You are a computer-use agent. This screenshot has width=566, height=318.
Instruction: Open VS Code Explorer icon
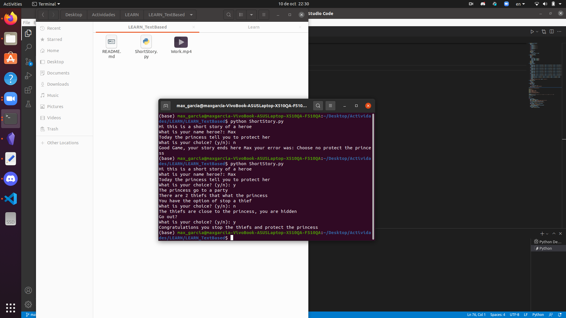click(28, 33)
